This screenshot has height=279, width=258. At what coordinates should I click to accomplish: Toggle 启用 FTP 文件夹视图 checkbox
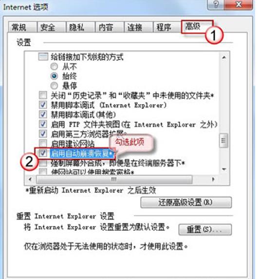(x=43, y=124)
